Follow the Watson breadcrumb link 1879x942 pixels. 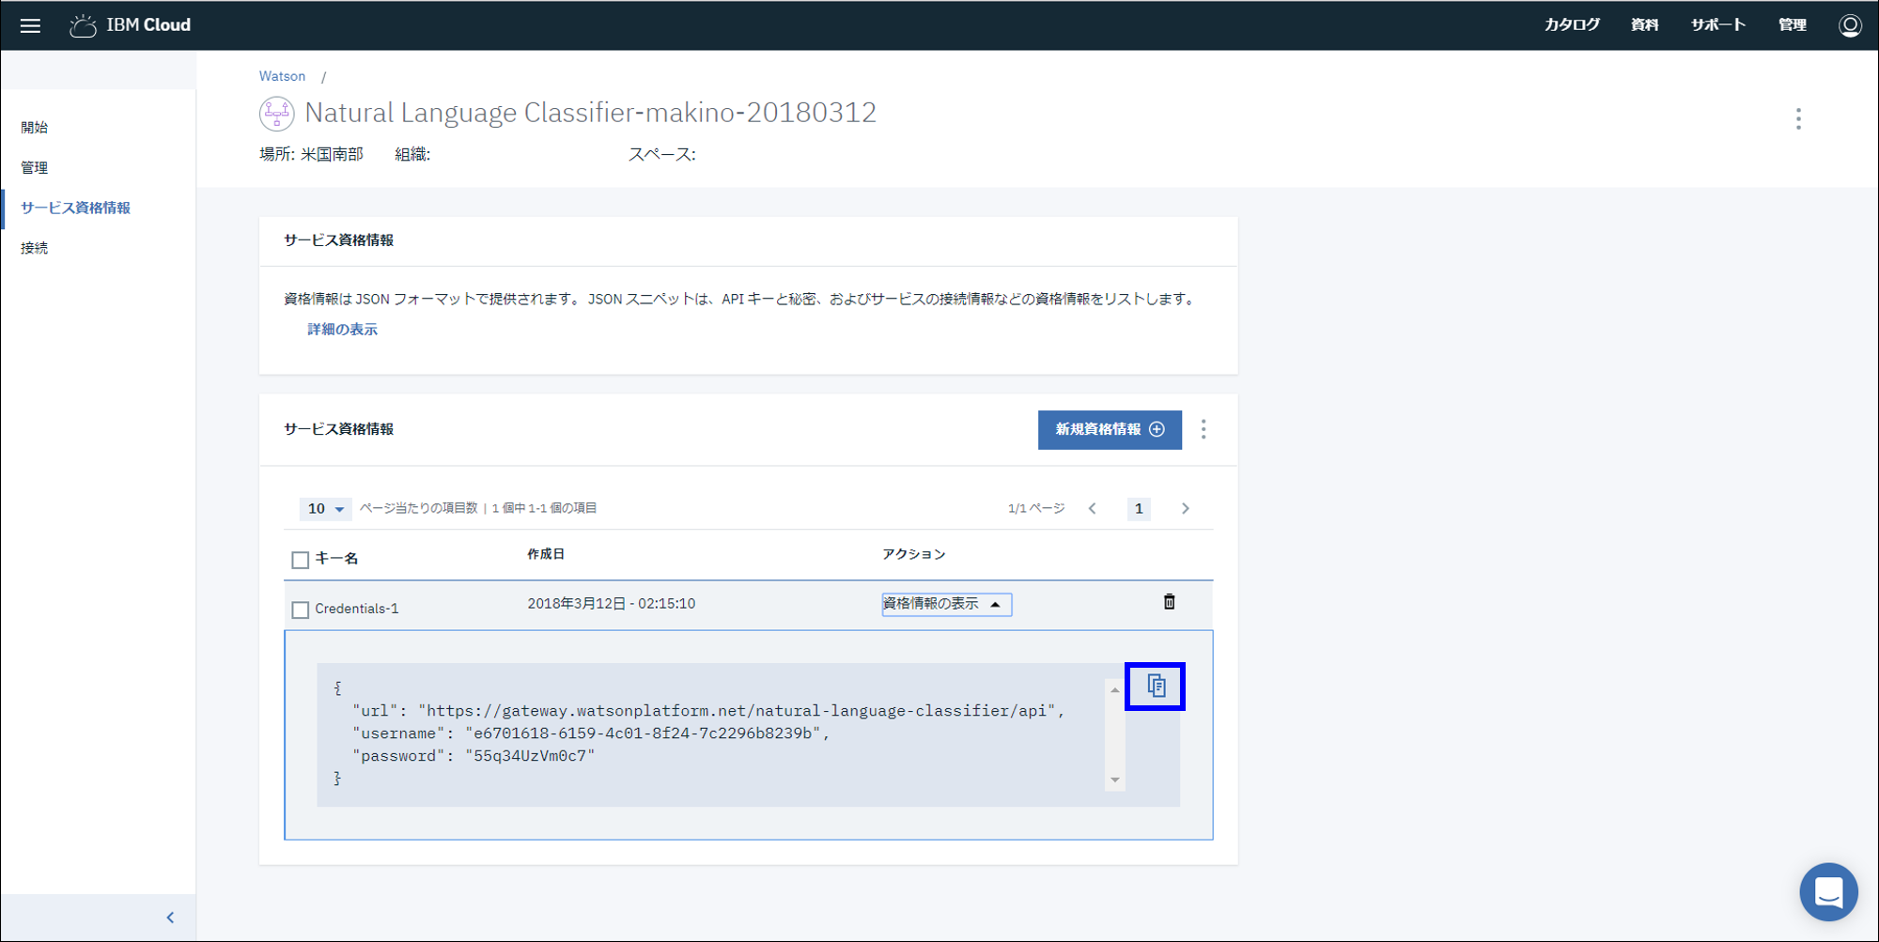click(x=282, y=76)
